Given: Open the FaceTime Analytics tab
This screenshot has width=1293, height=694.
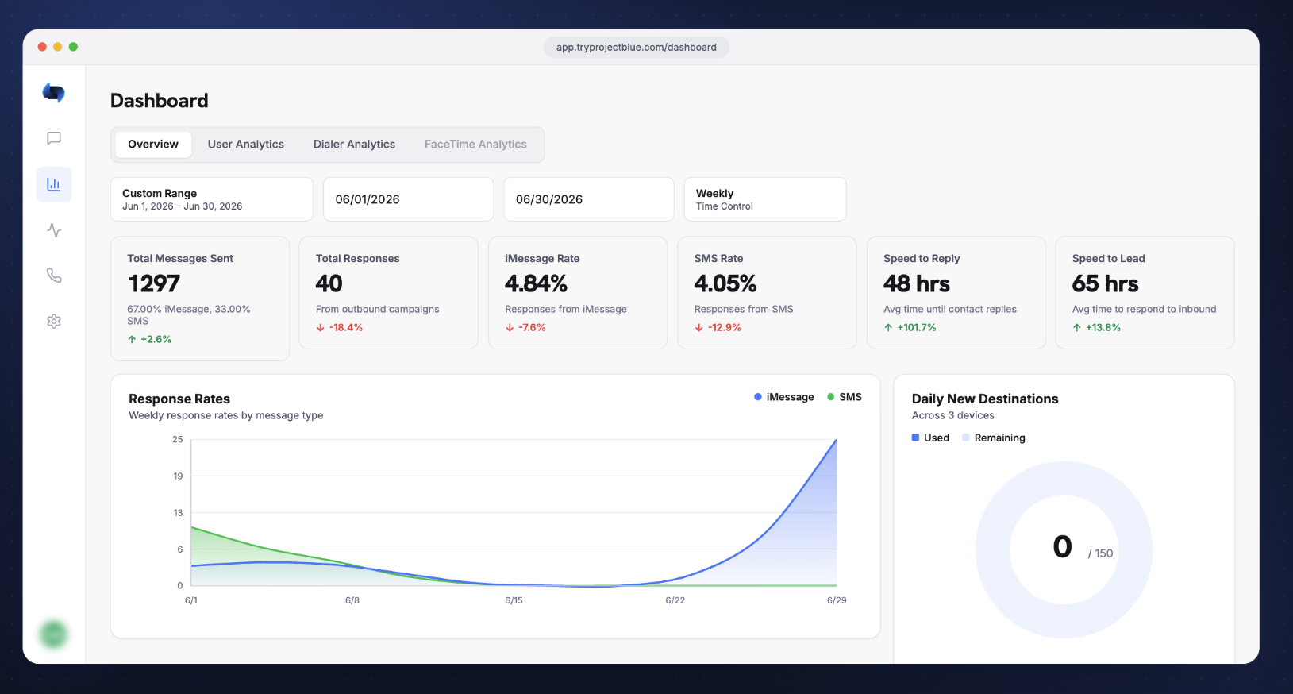Looking at the screenshot, I should (x=475, y=145).
